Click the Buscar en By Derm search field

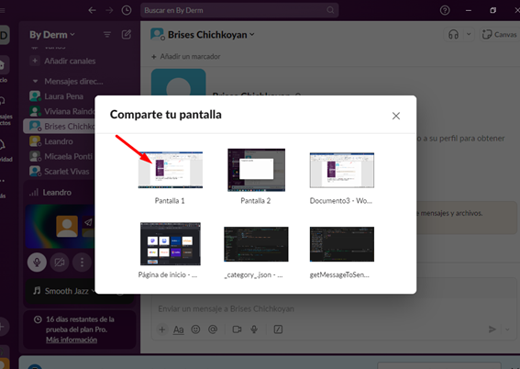(239, 10)
